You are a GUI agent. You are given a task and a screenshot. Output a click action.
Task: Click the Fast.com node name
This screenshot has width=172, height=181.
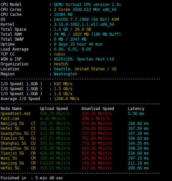(10, 119)
